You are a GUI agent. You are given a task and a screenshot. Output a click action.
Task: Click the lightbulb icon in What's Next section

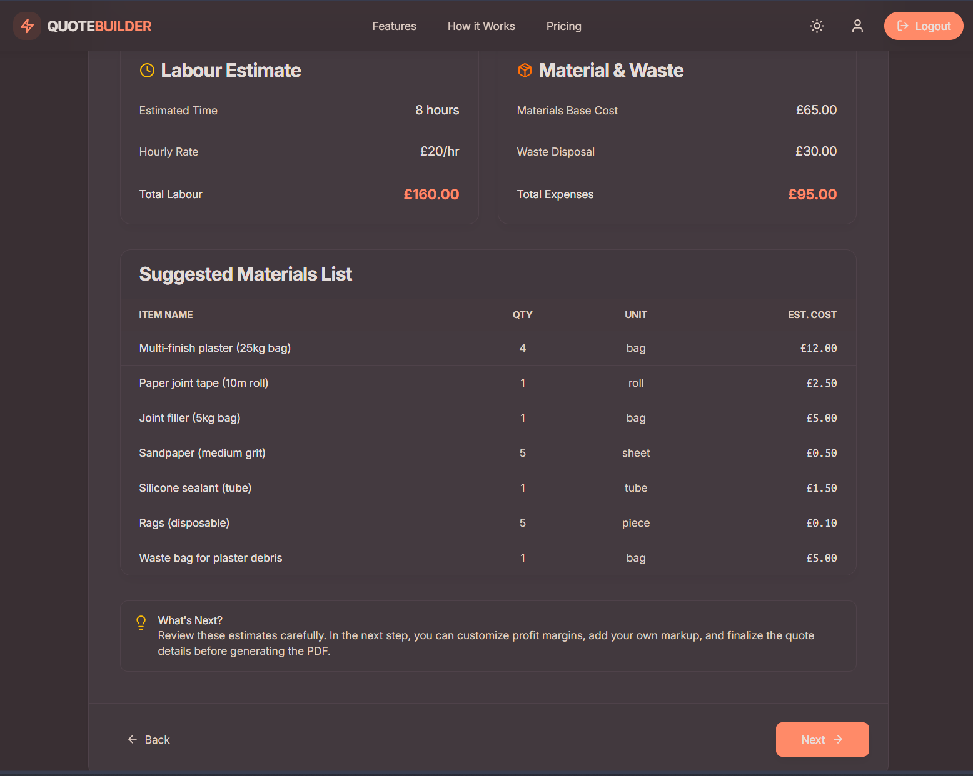point(141,622)
